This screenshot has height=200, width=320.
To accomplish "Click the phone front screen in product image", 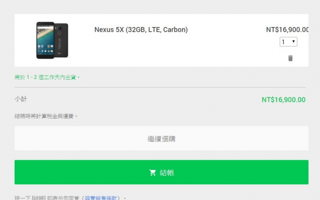I will click(x=45, y=39).
